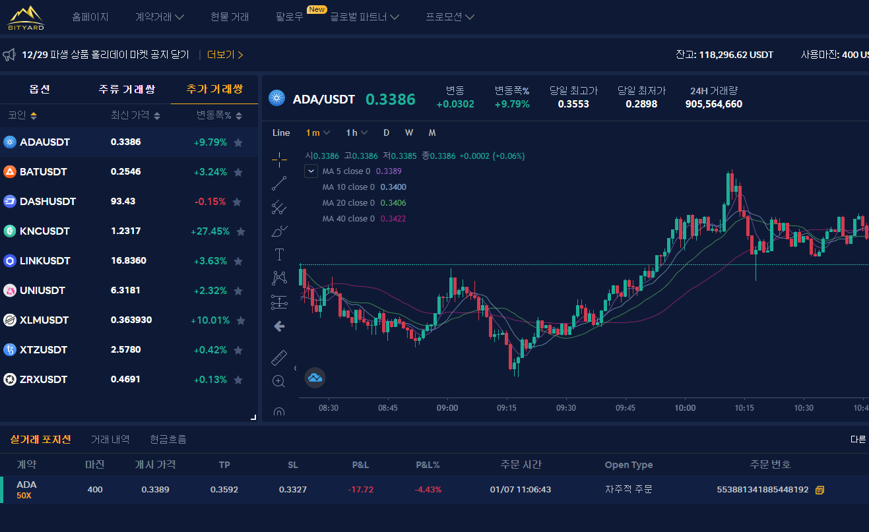Select the Text annotation tool
This screenshot has height=532, width=869.
click(279, 254)
